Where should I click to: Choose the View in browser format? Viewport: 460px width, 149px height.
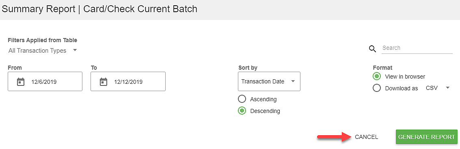click(x=377, y=77)
